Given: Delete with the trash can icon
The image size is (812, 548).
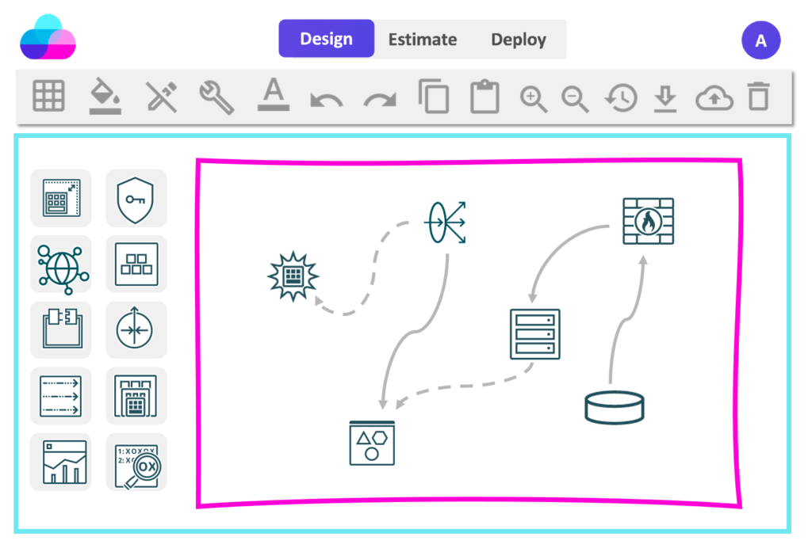Looking at the screenshot, I should 759,96.
